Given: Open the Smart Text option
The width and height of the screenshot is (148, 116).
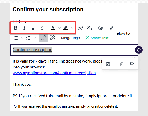Looking at the screenshot, I should pos(97,38).
